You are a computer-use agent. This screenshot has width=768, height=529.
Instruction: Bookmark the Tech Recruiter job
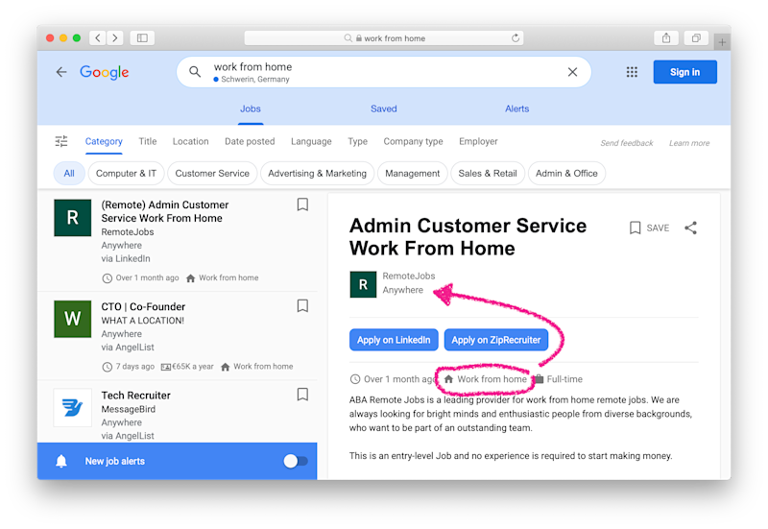click(302, 395)
